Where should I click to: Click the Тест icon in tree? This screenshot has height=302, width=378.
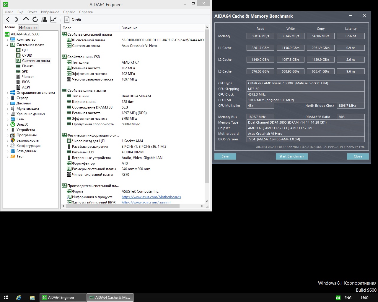(x=13, y=156)
